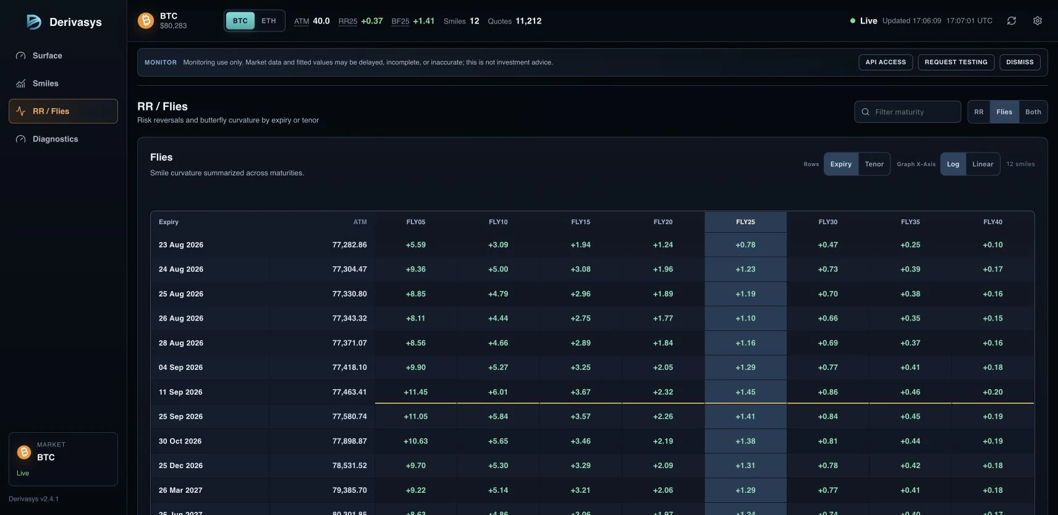
Task: Select FLY30 column header
Action: pyautogui.click(x=828, y=222)
